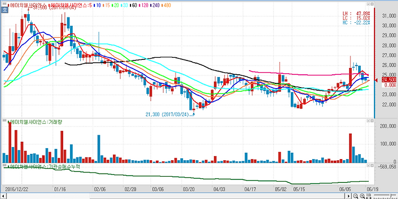Select the 60-day moving average legend
This screenshot has height=199, width=398.
click(x=133, y=5)
